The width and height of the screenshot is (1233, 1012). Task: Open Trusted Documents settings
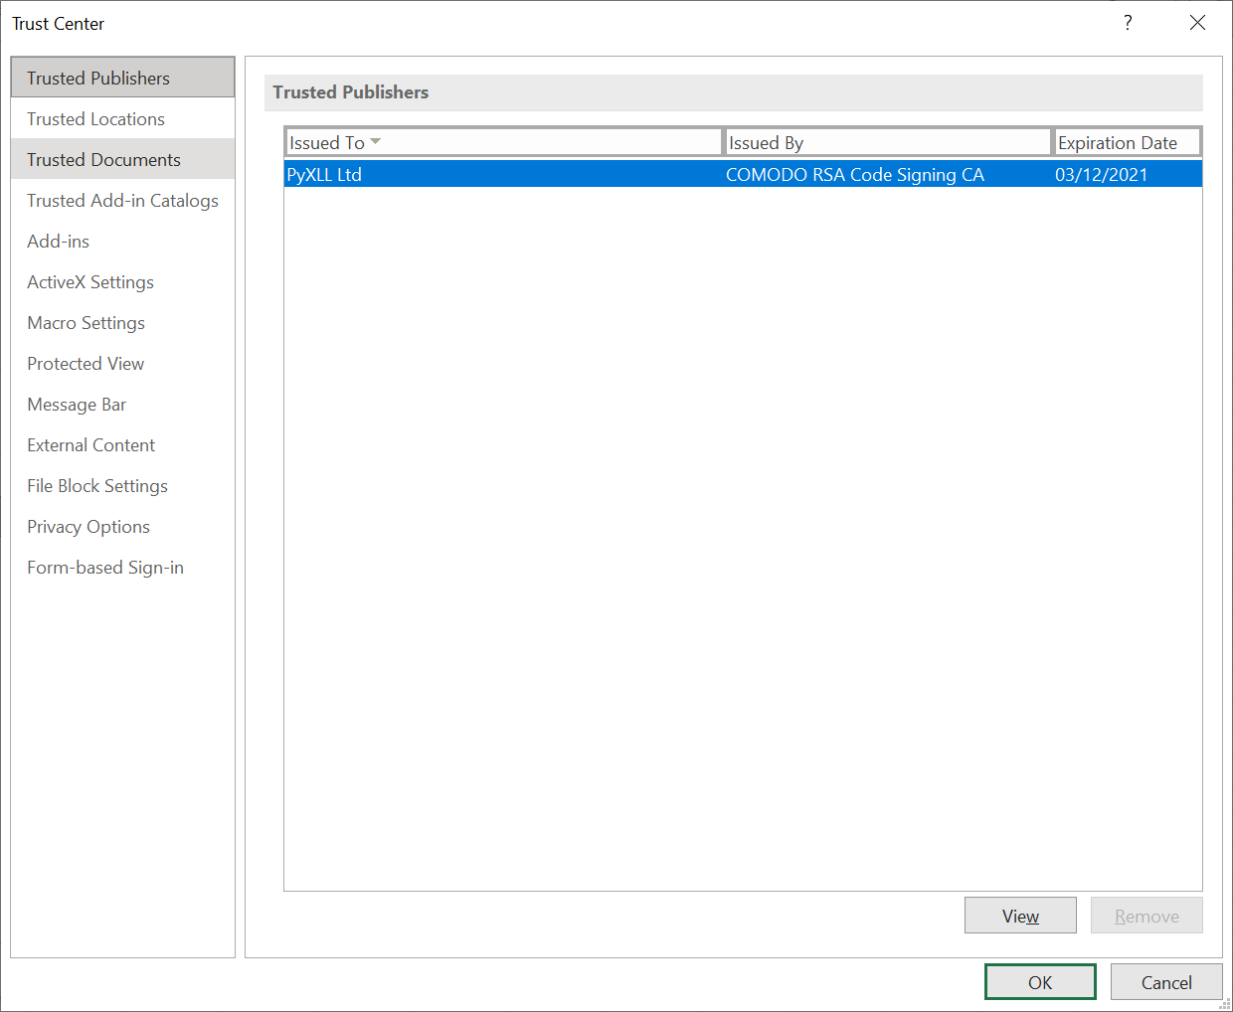pyautogui.click(x=122, y=159)
